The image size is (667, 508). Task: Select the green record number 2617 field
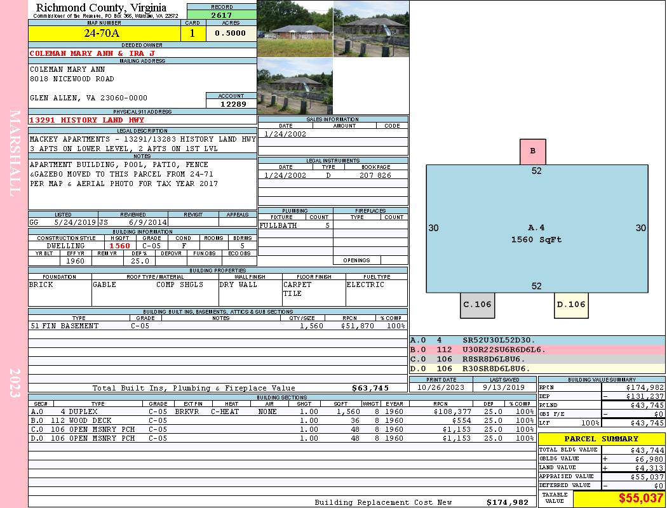click(x=222, y=15)
